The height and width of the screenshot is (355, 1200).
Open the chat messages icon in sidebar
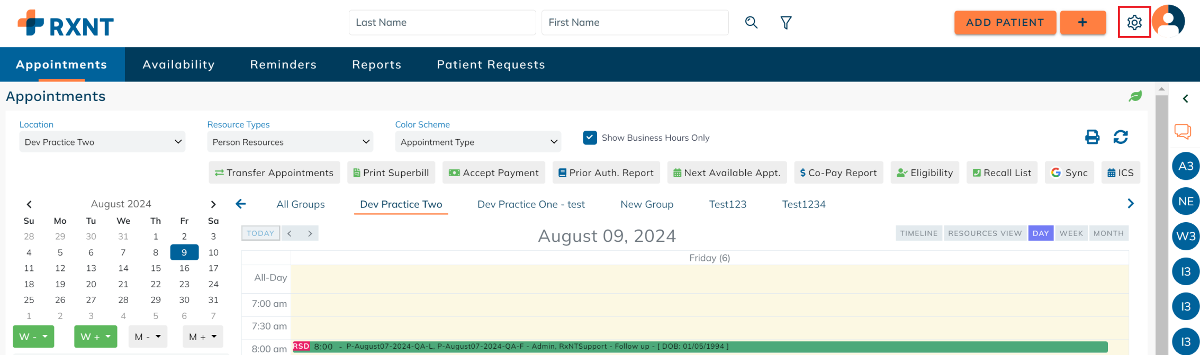[1183, 131]
